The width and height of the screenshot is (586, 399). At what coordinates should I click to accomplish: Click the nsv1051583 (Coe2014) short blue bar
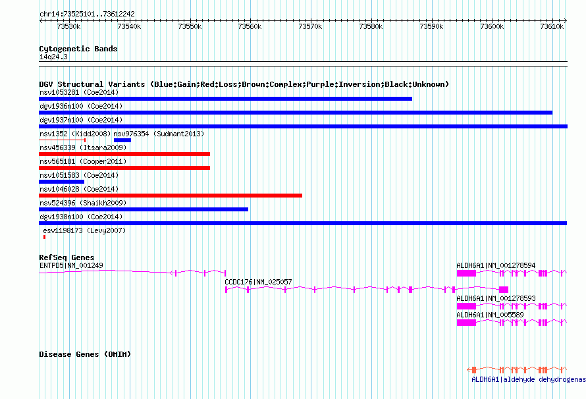pyautogui.click(x=62, y=182)
